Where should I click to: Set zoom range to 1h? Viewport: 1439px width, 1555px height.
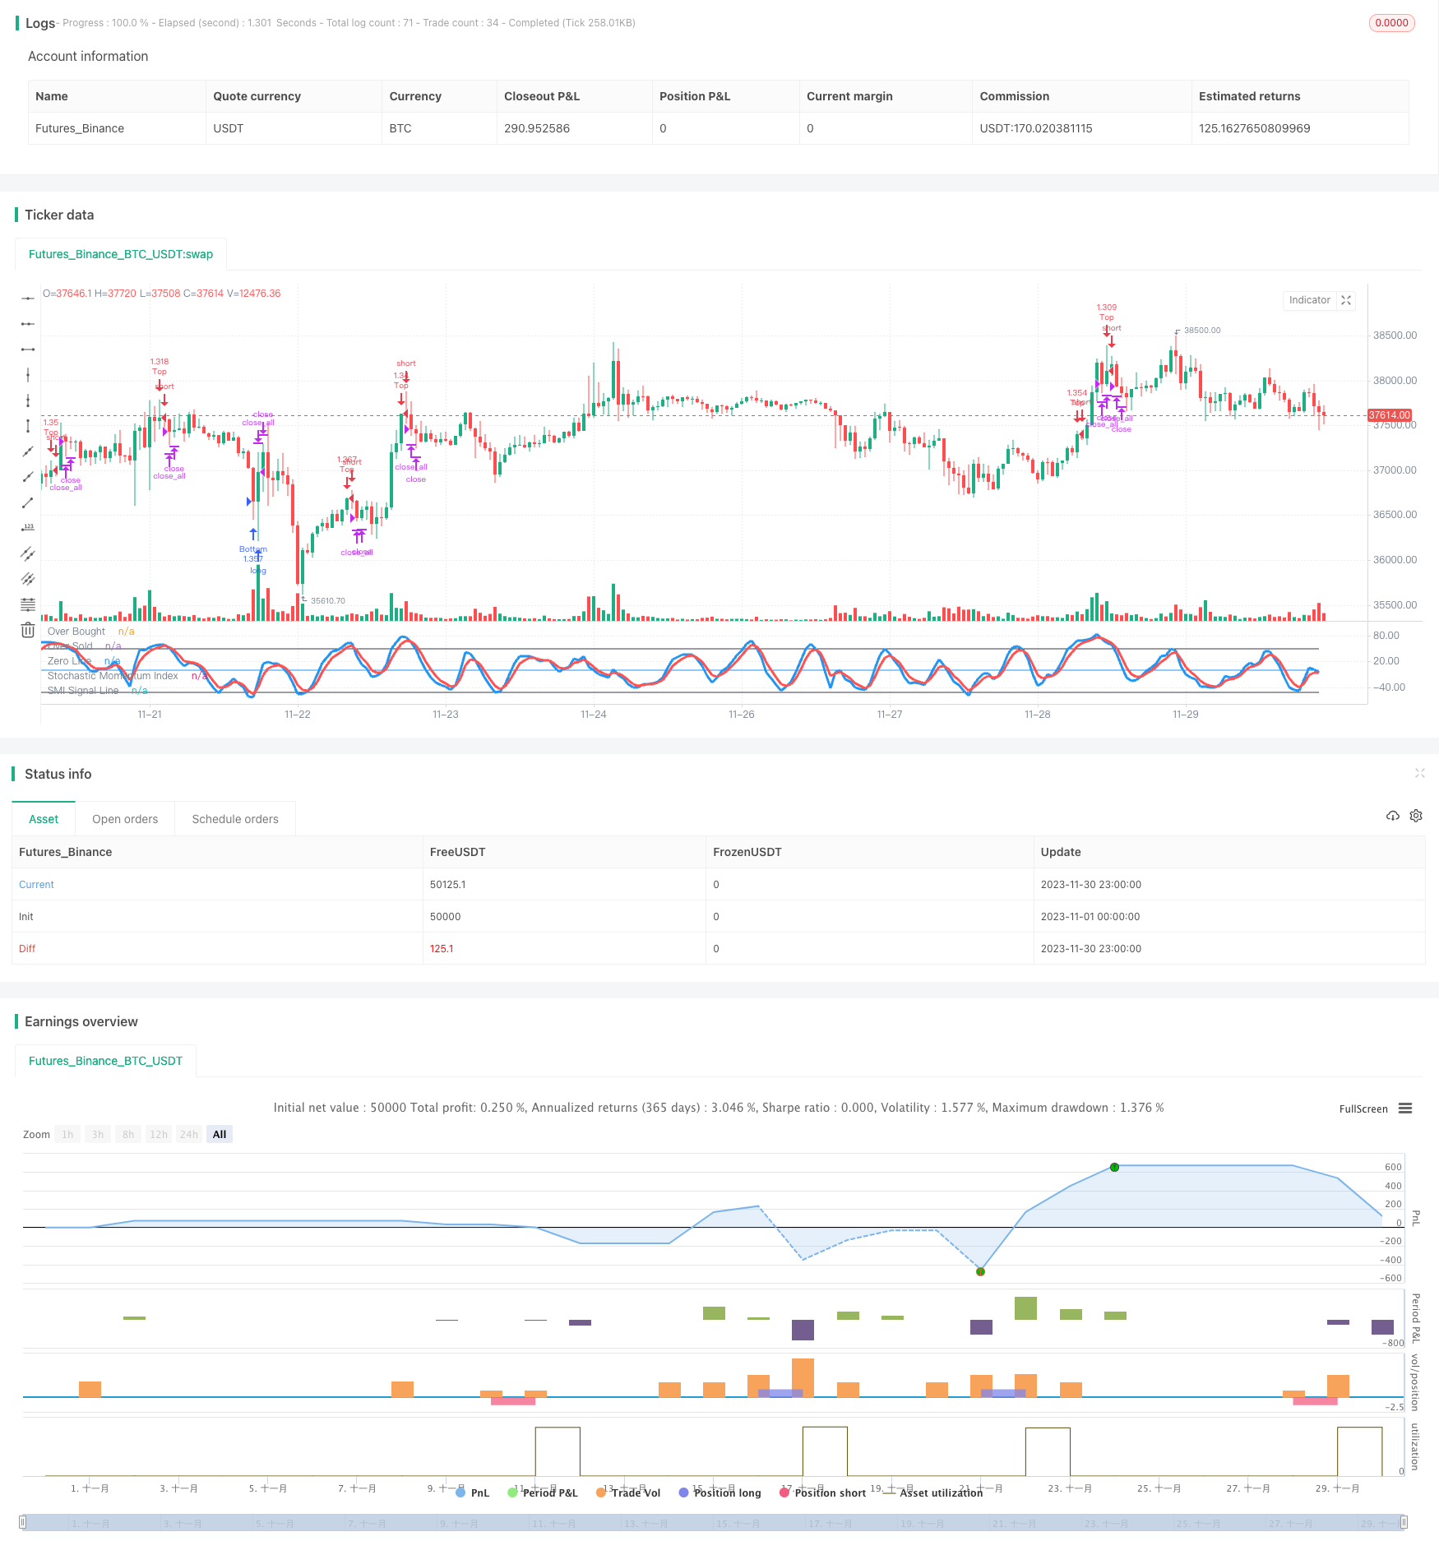(67, 1134)
